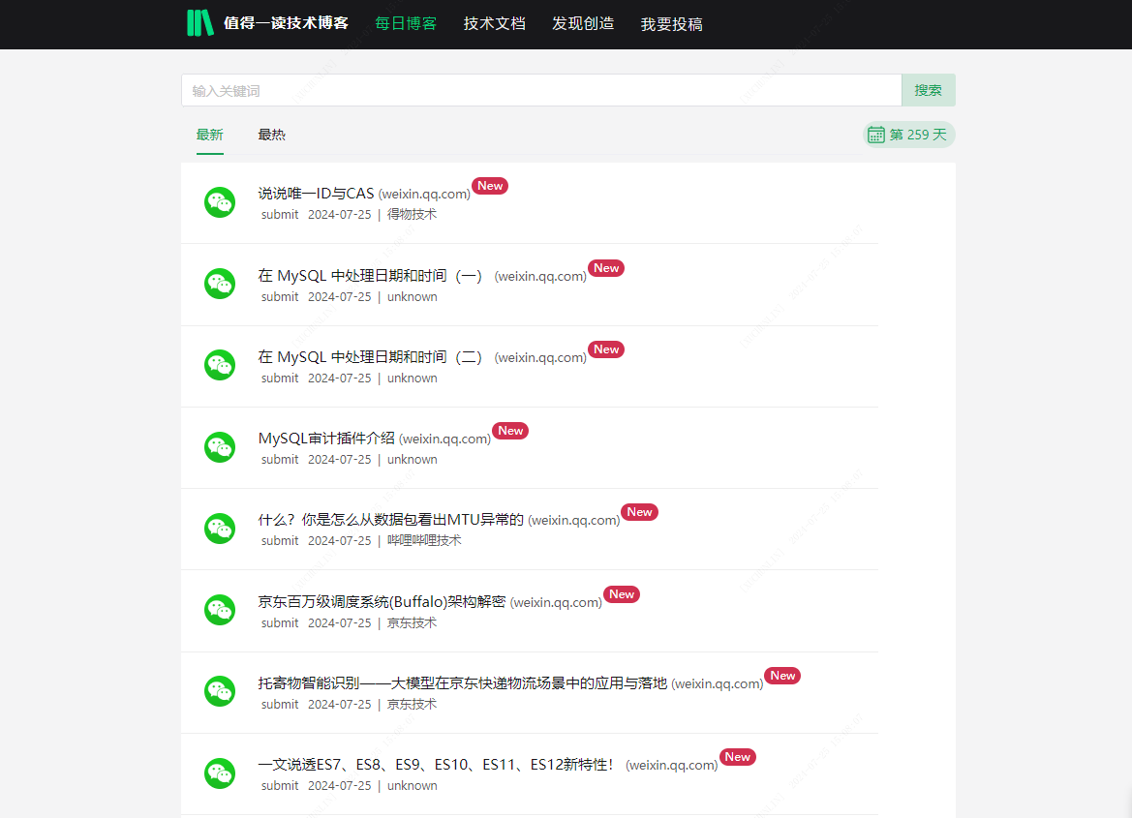
Task: Switch to the 最热 tab
Action: pos(271,135)
